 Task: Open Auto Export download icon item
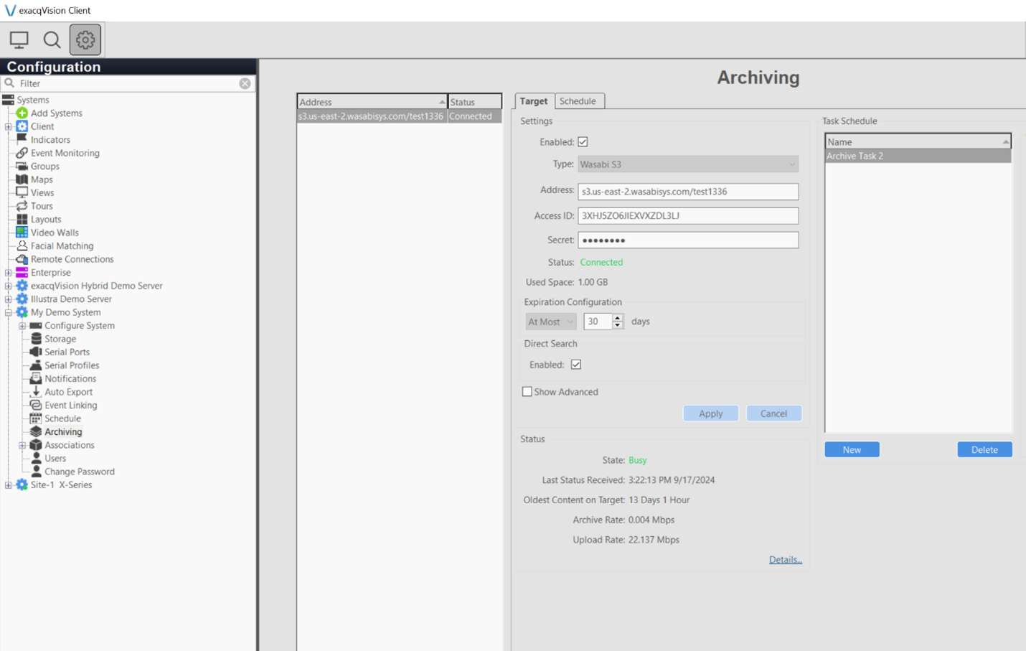click(36, 392)
